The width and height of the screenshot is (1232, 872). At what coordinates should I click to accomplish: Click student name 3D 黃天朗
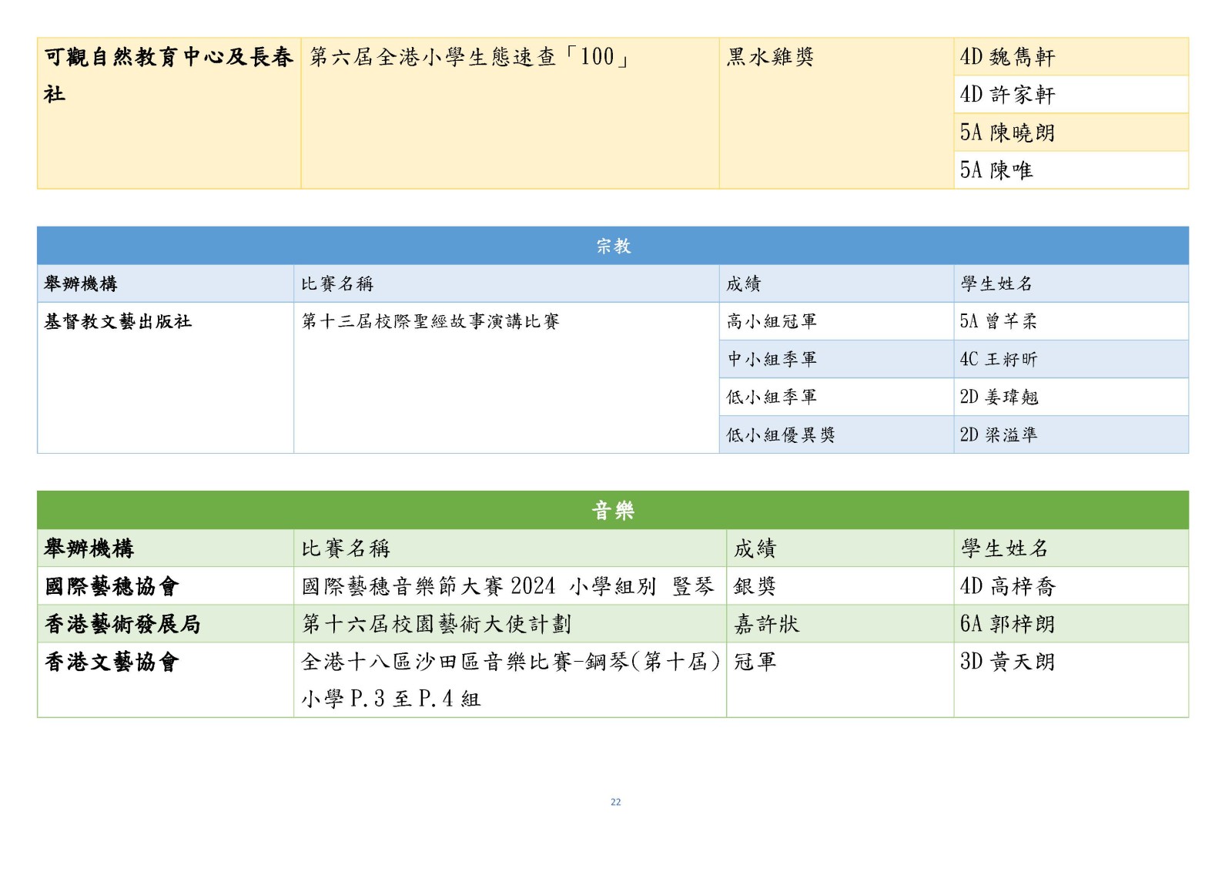[x=1007, y=662]
